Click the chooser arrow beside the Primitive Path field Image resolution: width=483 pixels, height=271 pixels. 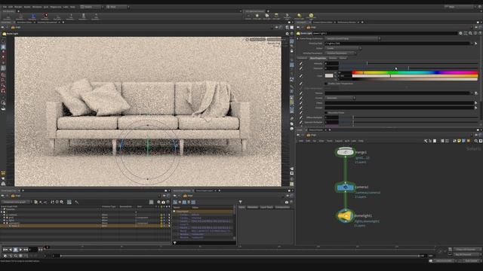click(x=475, y=44)
